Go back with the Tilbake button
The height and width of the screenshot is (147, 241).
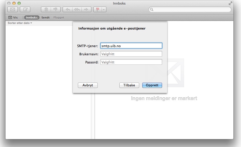(x=129, y=85)
